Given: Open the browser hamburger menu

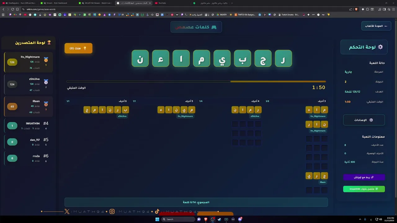Looking at the screenshot, I should point(394,9).
